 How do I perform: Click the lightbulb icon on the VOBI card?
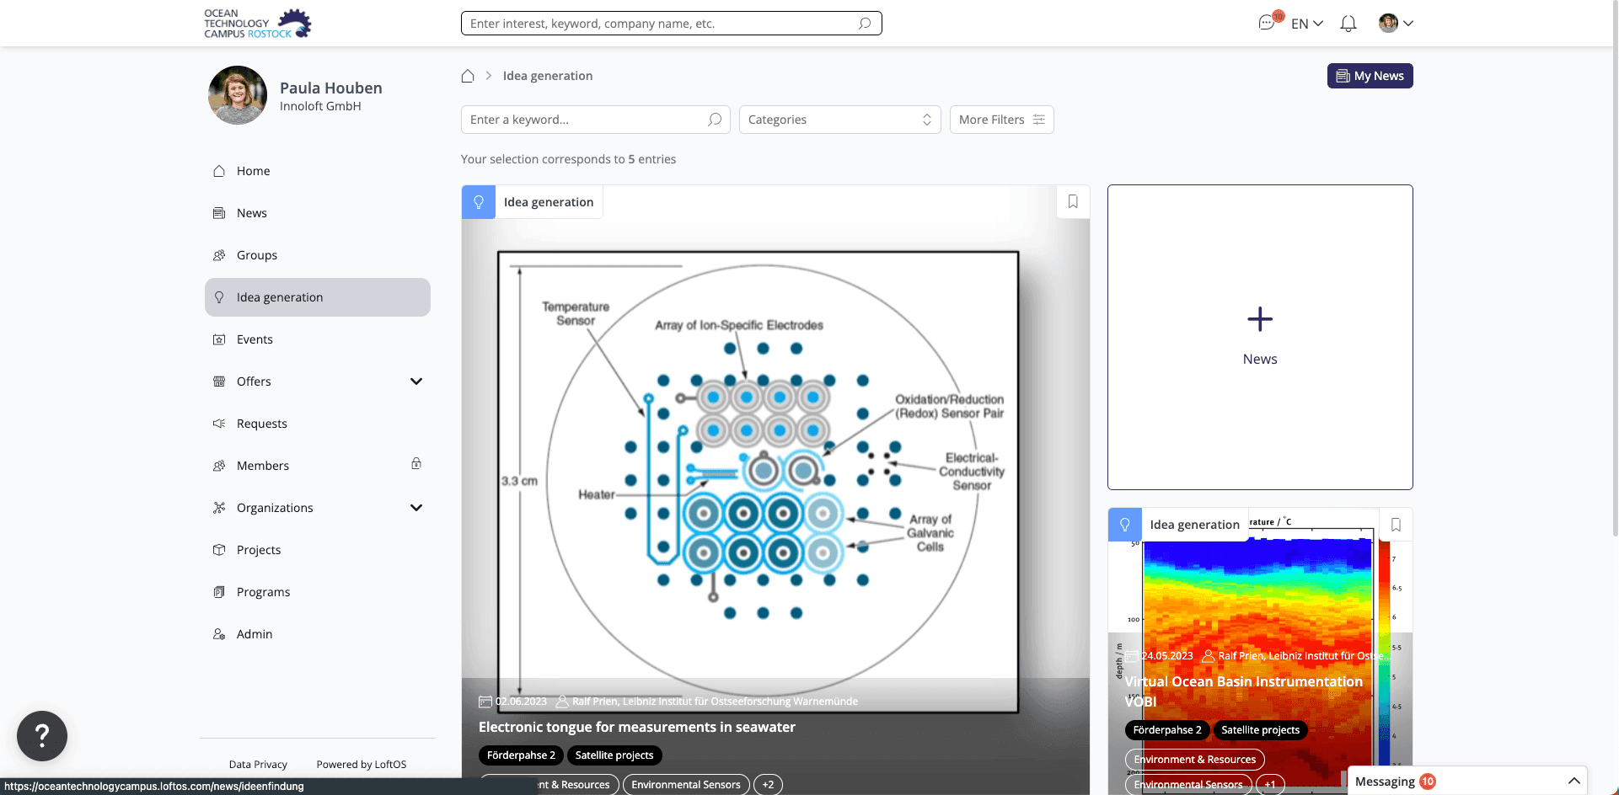[1124, 525]
